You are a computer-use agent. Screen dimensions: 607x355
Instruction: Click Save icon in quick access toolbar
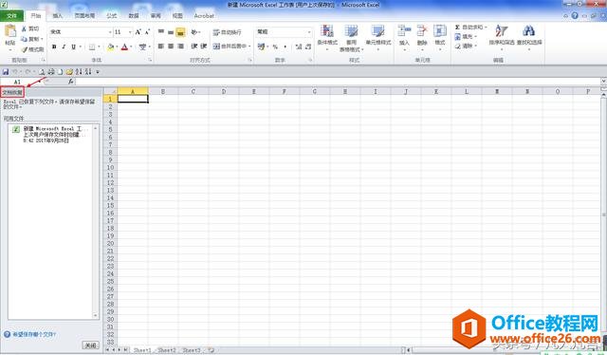point(6,72)
